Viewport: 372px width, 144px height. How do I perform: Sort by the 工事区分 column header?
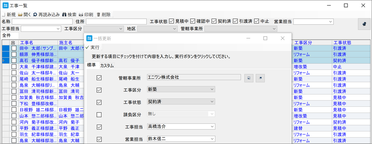(312, 42)
